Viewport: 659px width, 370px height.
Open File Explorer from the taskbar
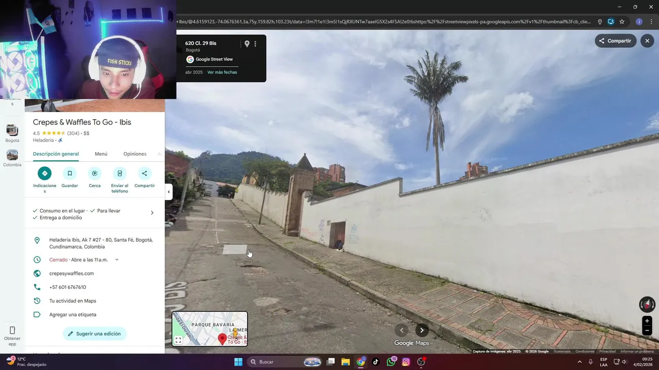click(x=345, y=362)
